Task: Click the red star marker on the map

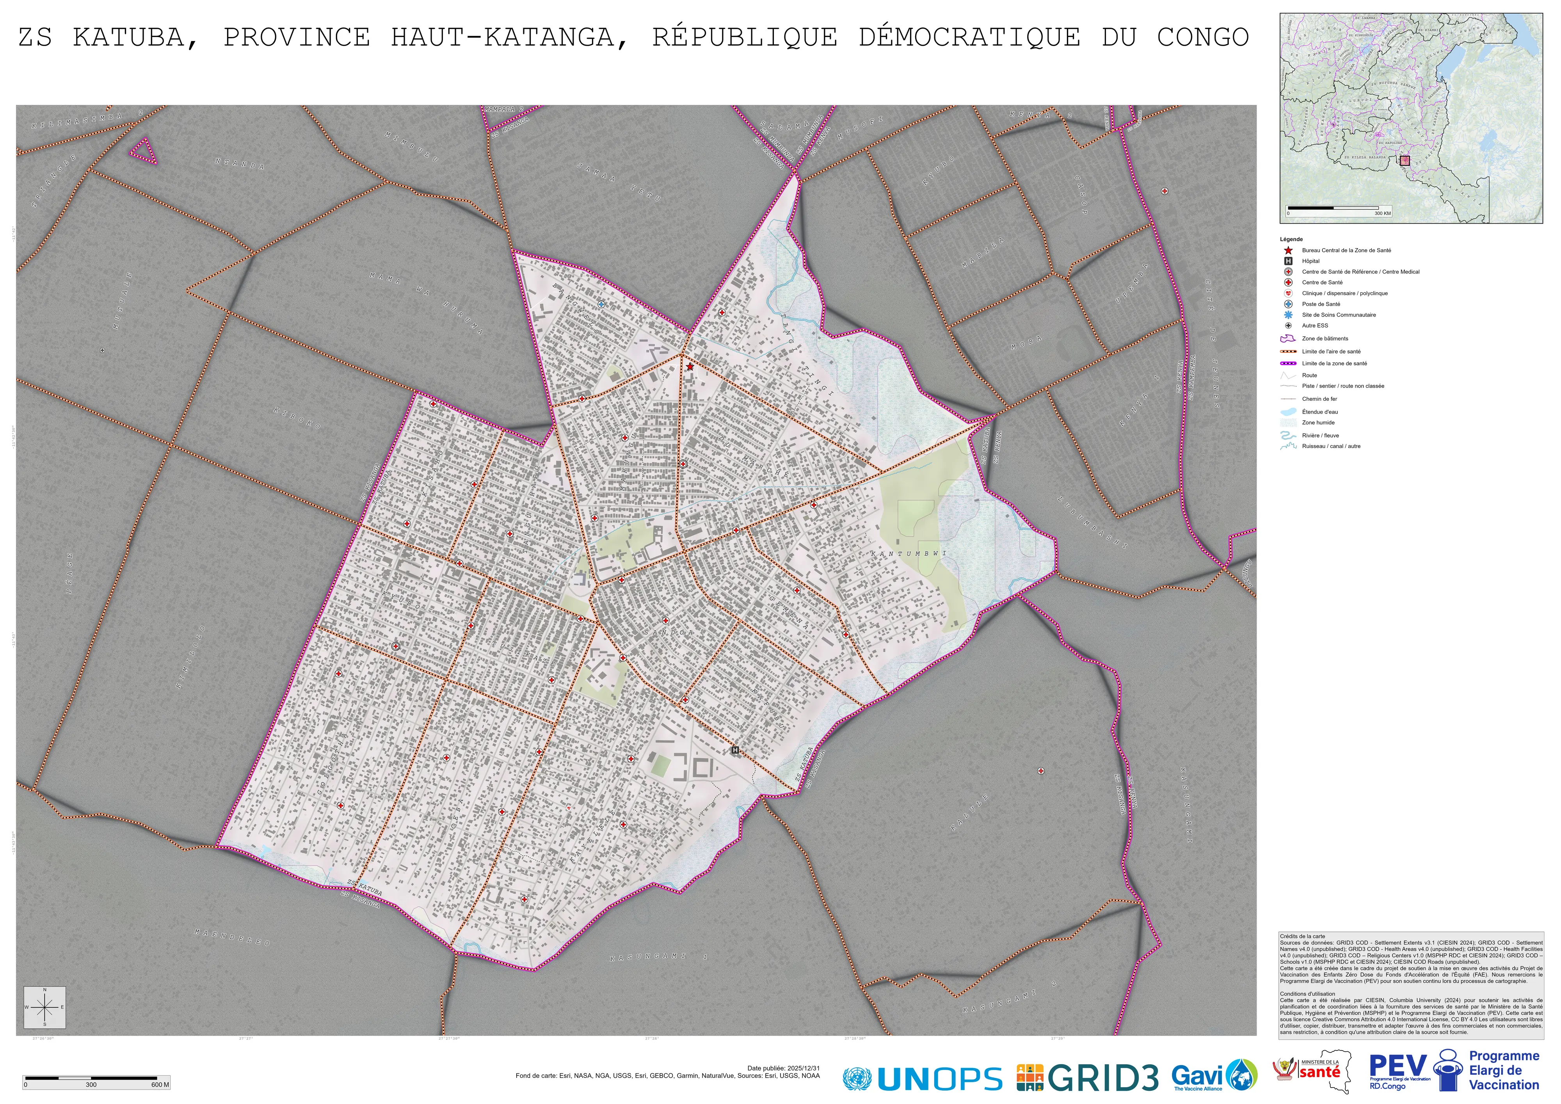Action: pos(690,366)
